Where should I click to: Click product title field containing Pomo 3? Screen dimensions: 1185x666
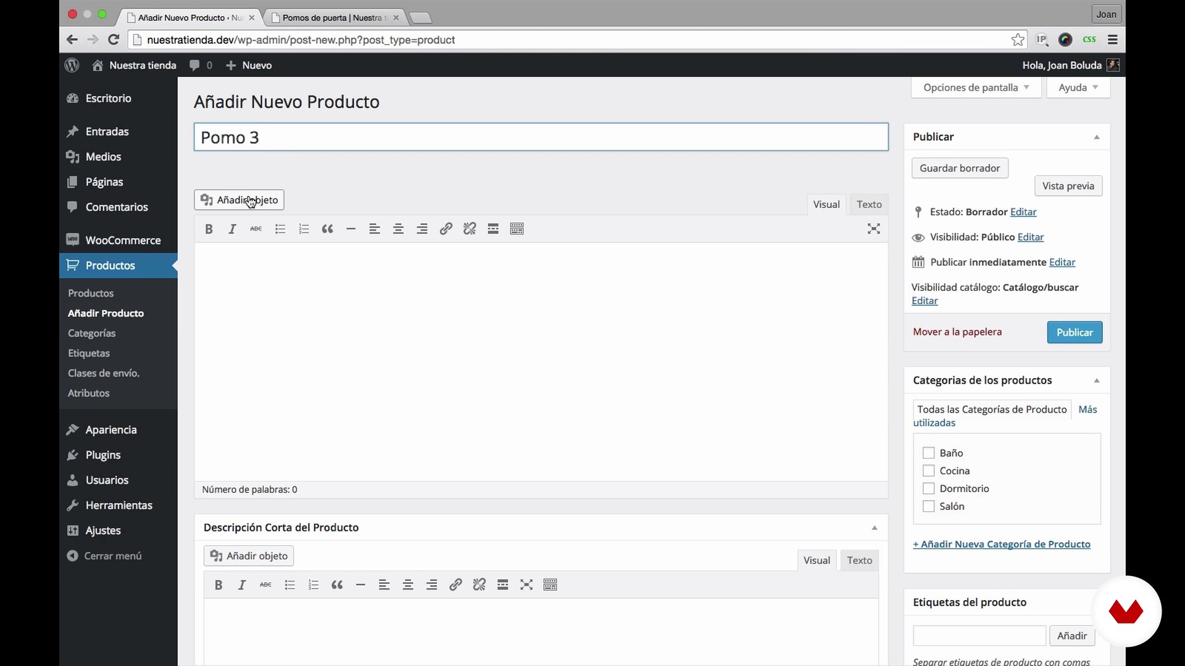pos(541,137)
